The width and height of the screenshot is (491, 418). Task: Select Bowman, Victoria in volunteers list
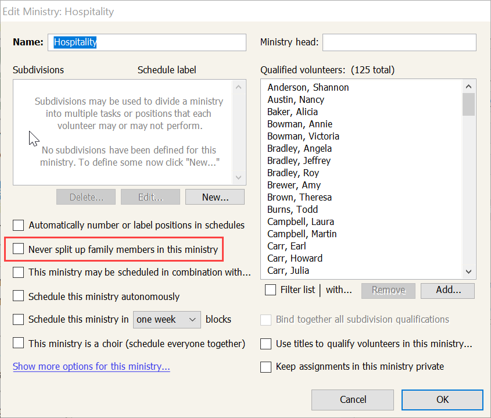(x=303, y=136)
